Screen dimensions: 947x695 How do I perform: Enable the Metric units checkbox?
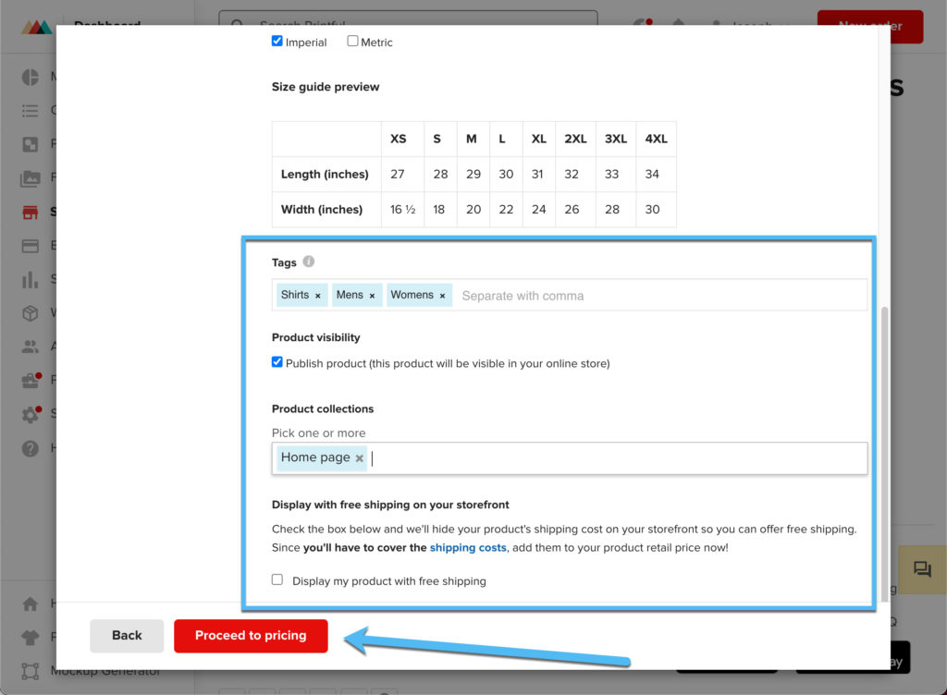pos(352,42)
